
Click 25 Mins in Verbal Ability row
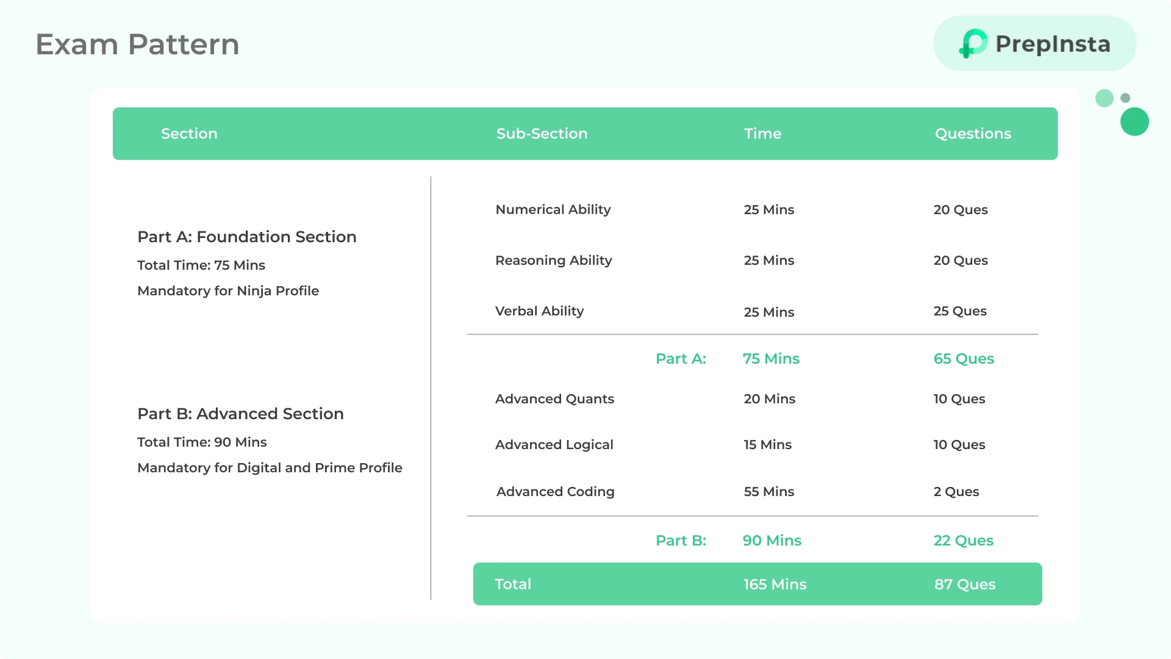point(769,312)
